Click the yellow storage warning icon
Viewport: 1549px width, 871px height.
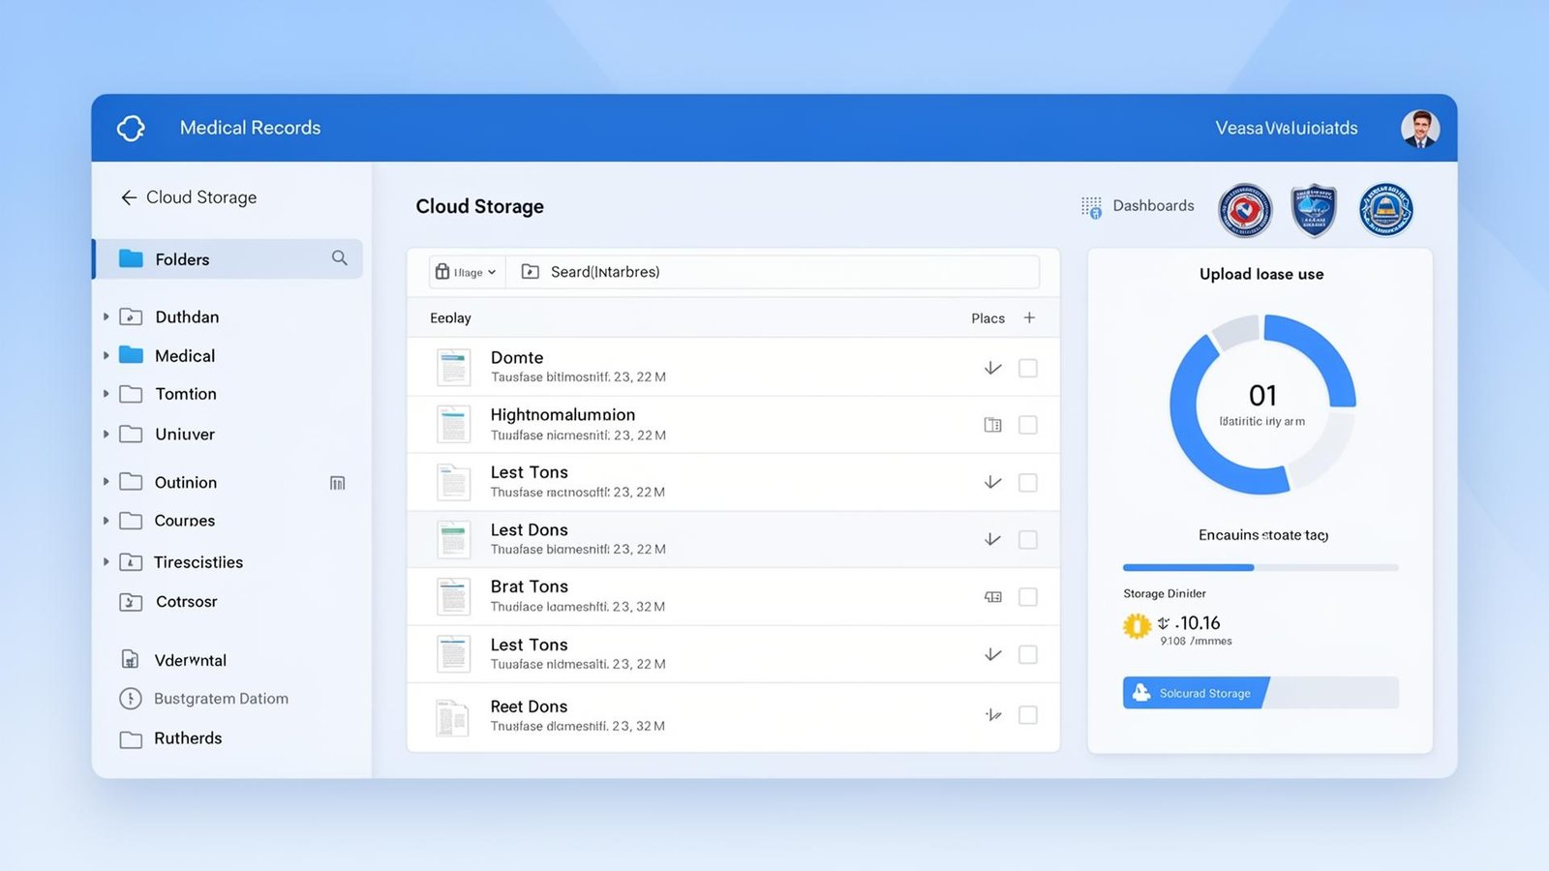tap(1139, 625)
